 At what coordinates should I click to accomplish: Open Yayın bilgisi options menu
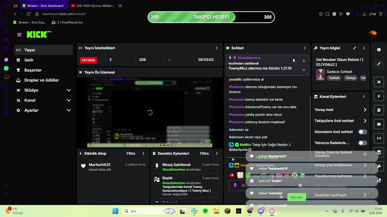coord(364,48)
